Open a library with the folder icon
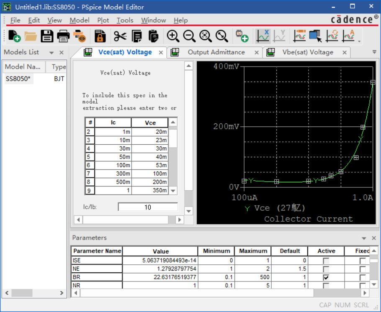Image resolution: width=381 pixels, height=312 pixels. pyautogui.click(x=31, y=36)
